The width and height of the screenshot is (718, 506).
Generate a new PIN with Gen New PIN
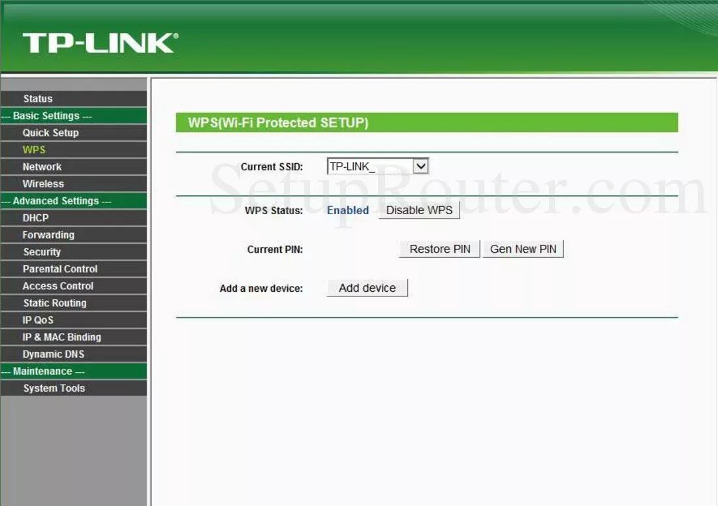523,249
